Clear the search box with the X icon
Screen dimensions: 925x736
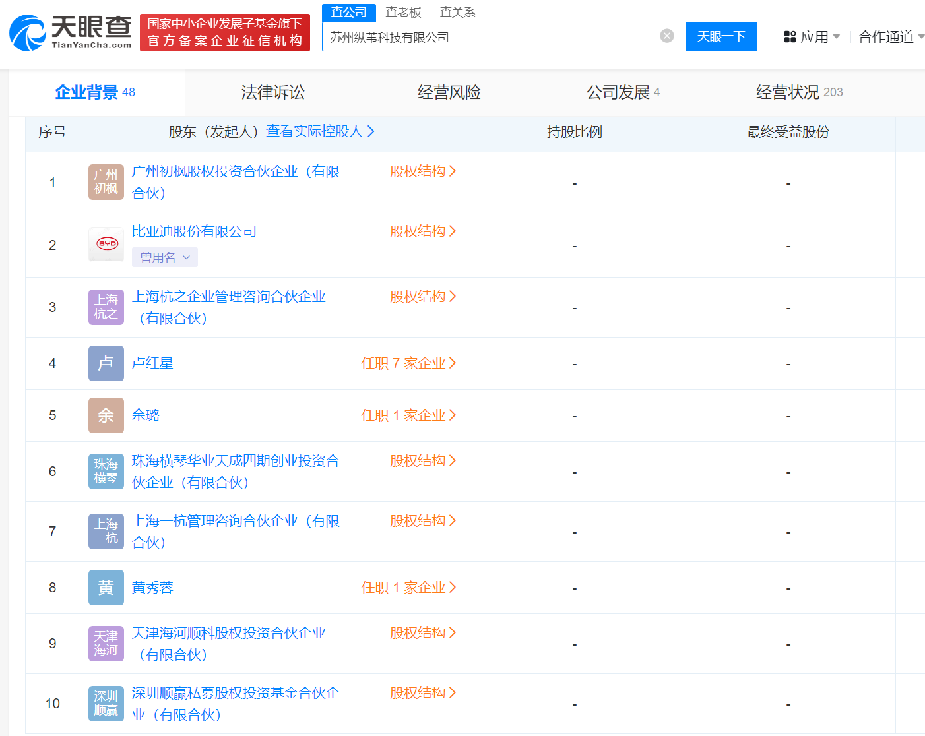tap(667, 36)
